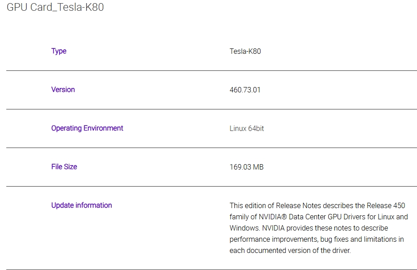The image size is (417, 270).
Task: Click the Operating Environment label
Action: pyautogui.click(x=87, y=128)
